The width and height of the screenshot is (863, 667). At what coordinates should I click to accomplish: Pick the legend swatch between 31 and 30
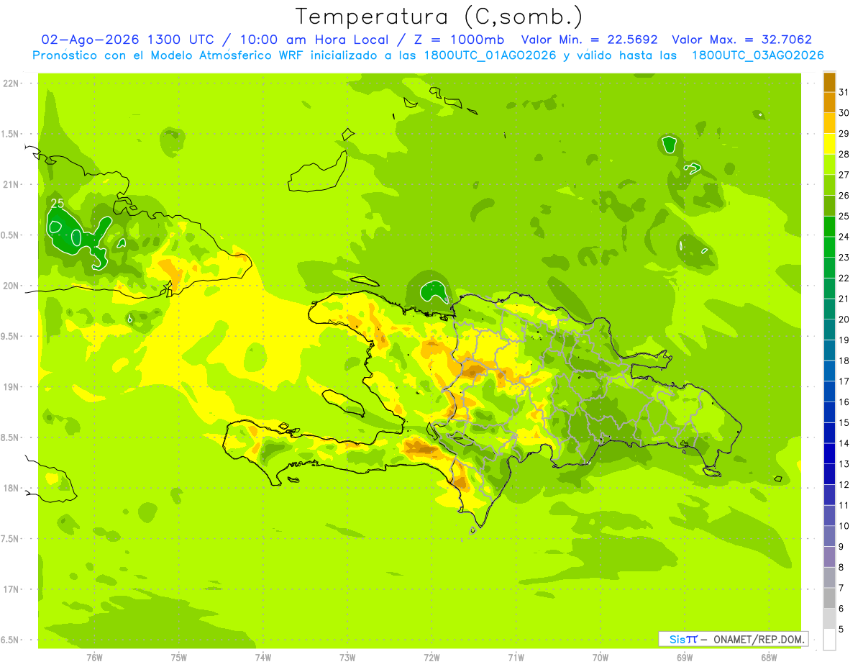click(829, 102)
